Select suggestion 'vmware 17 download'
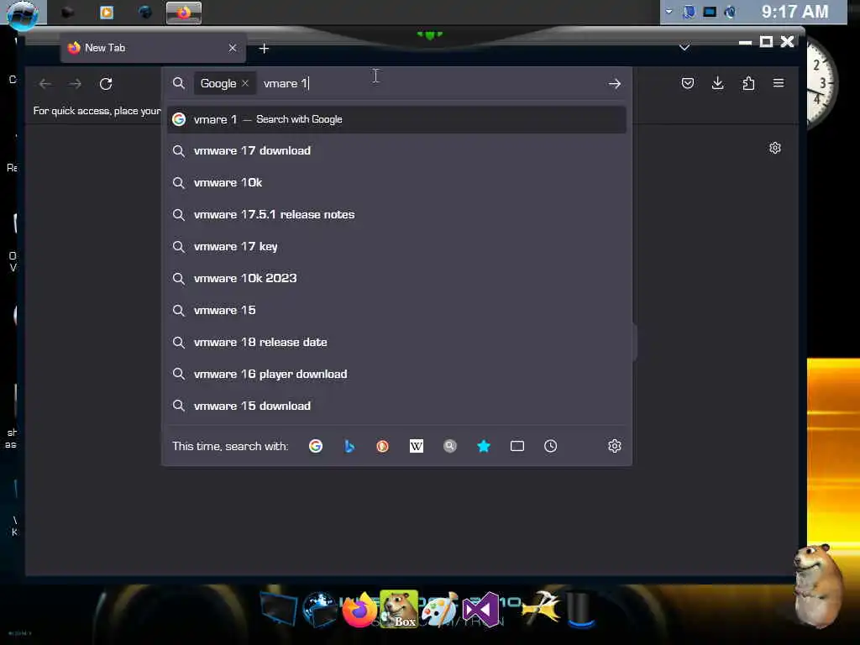This screenshot has width=860, height=645. [x=396, y=151]
